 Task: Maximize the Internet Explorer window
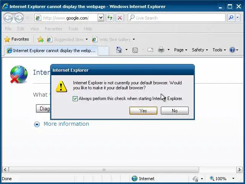pyautogui.click(x=230, y=7)
